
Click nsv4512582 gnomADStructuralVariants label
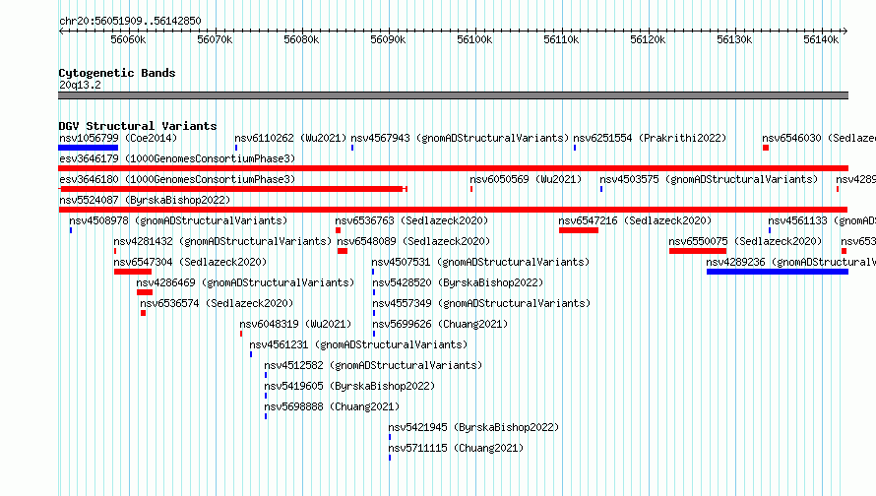coord(373,365)
